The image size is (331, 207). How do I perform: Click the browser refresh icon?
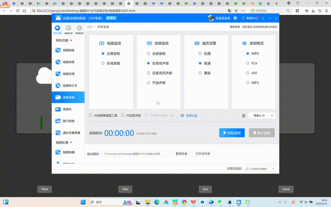pyautogui.click(x=18, y=11)
